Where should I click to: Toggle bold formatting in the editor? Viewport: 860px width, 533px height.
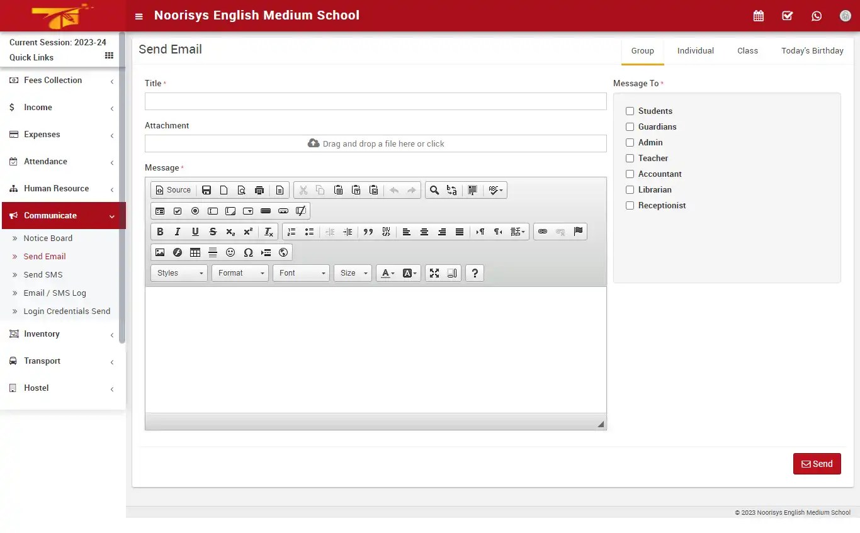tap(159, 232)
